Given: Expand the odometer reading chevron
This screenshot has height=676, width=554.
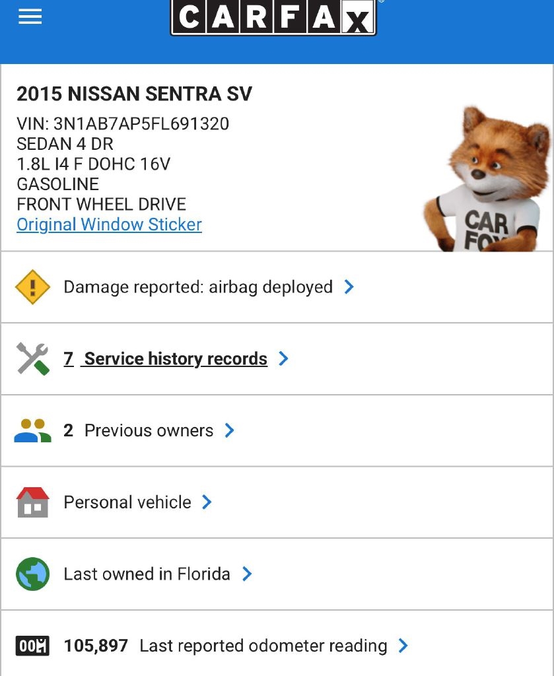Looking at the screenshot, I should [403, 646].
